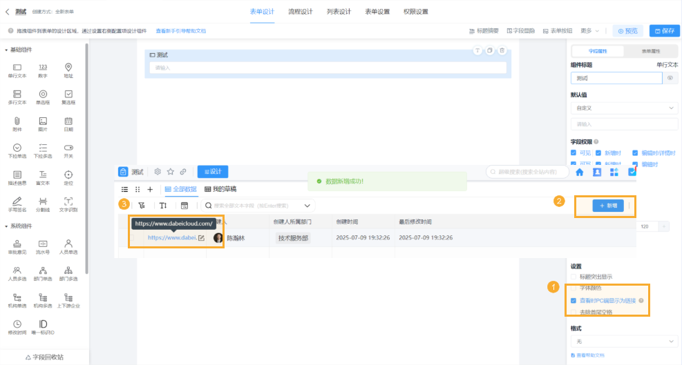Uncheck 查看时PC端显示为链接 checkbox
This screenshot has height=365, width=682.
[x=574, y=300]
